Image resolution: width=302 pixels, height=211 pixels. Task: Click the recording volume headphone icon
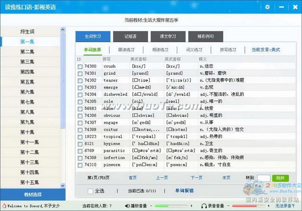(204, 206)
